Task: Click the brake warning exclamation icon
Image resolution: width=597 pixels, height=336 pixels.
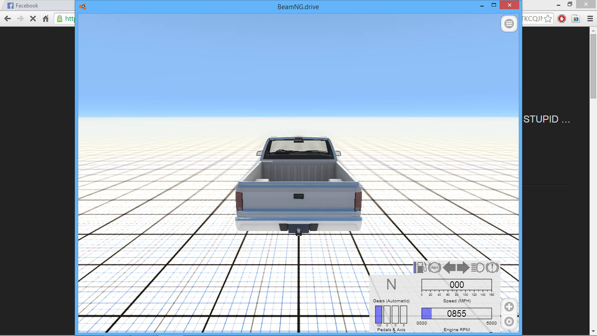Action: click(x=492, y=267)
